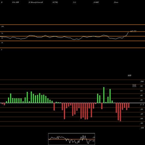Click the RSI axis label 100
The image size is (145, 145).
click(2, 26)
